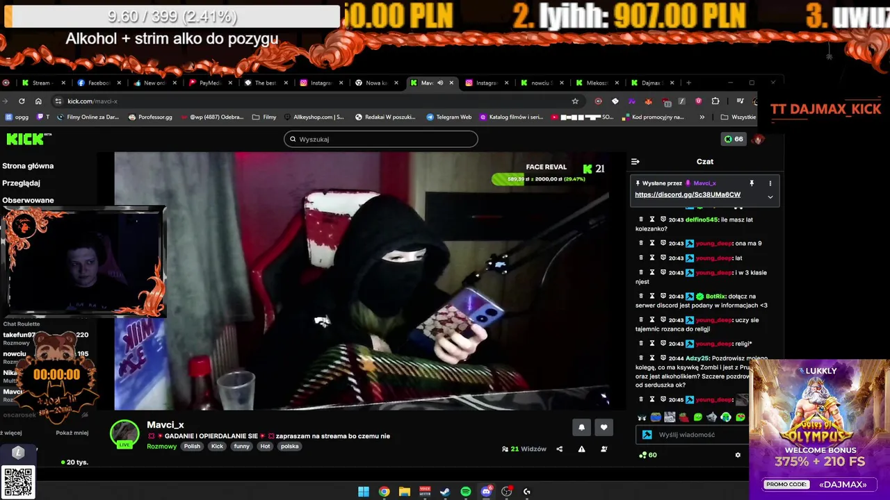Open the moderator user icon next to report

click(x=604, y=449)
